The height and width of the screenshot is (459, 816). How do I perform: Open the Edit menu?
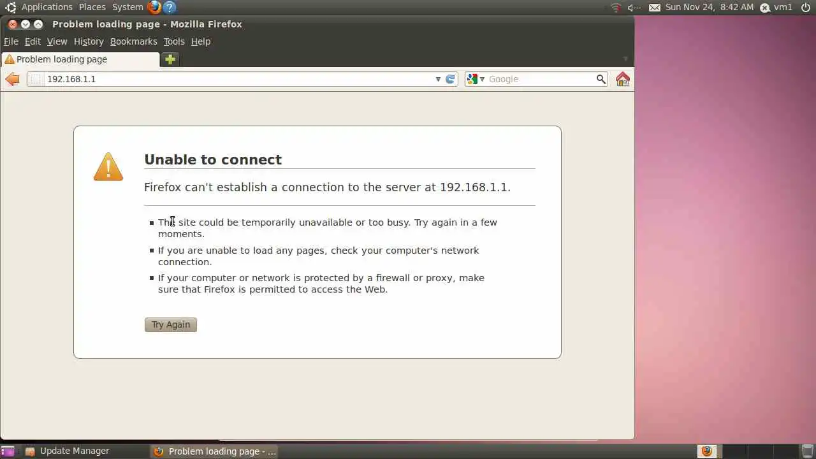coord(33,41)
